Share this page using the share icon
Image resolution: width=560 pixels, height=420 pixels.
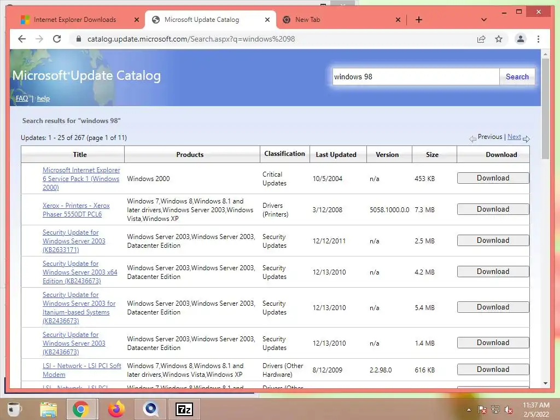(481, 39)
